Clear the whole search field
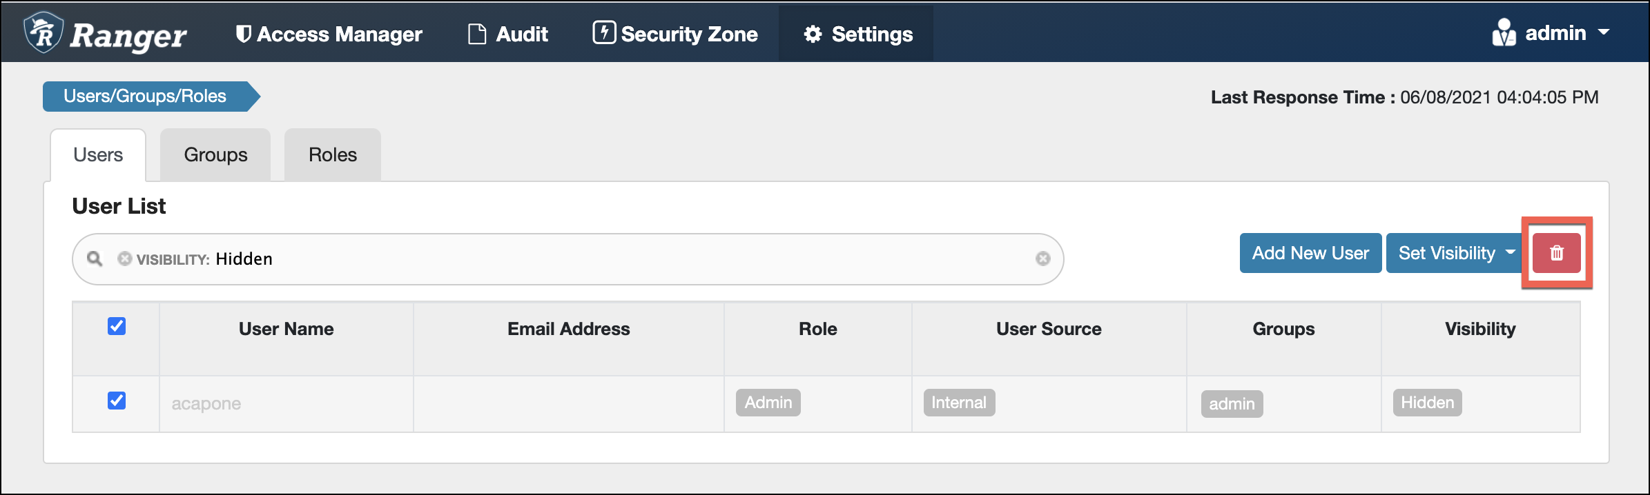 click(1042, 259)
